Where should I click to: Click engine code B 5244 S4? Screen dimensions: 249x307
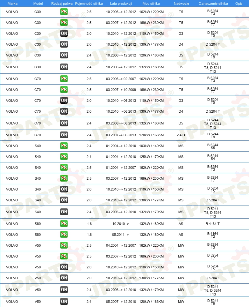(213, 157)
